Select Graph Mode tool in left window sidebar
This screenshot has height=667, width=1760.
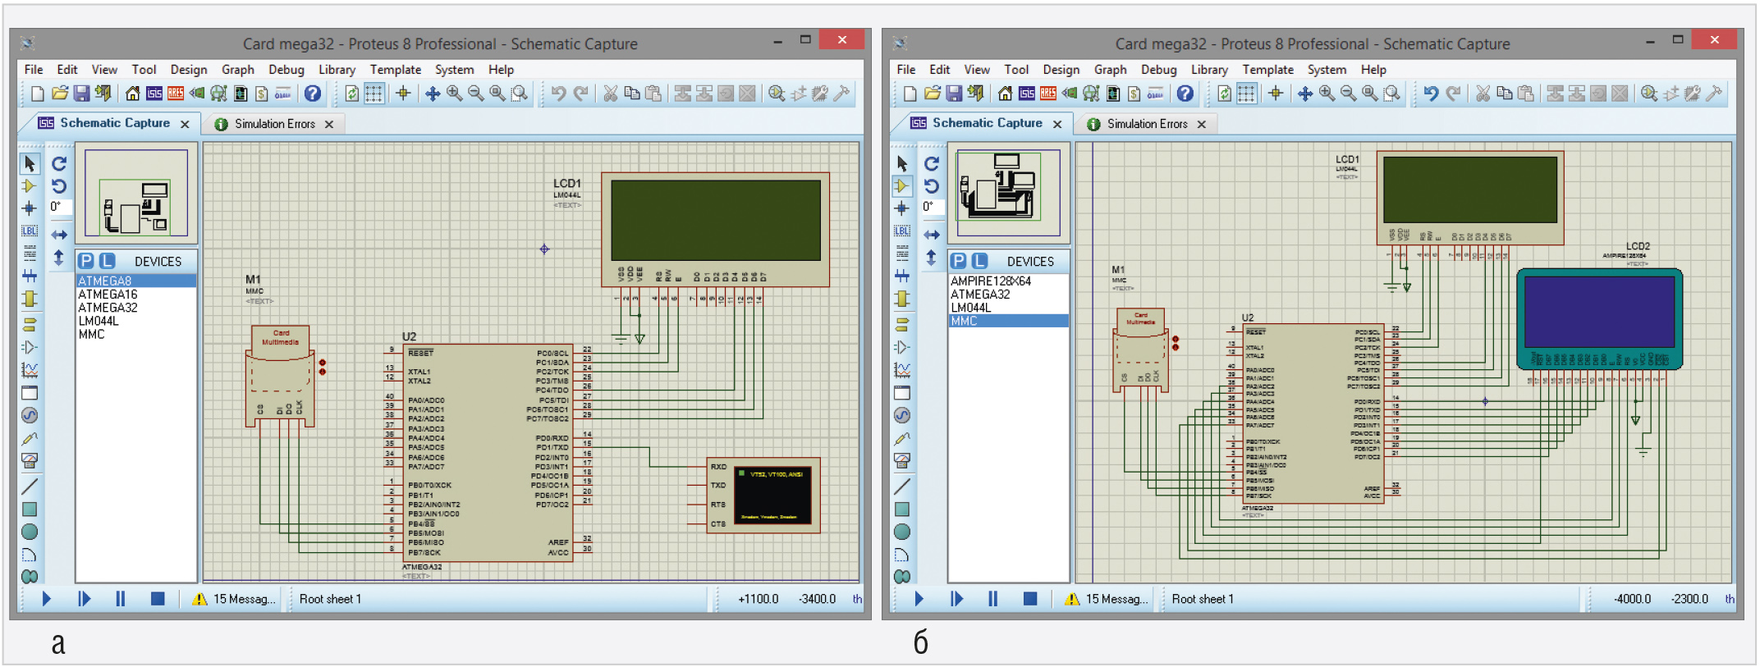pyautogui.click(x=30, y=369)
